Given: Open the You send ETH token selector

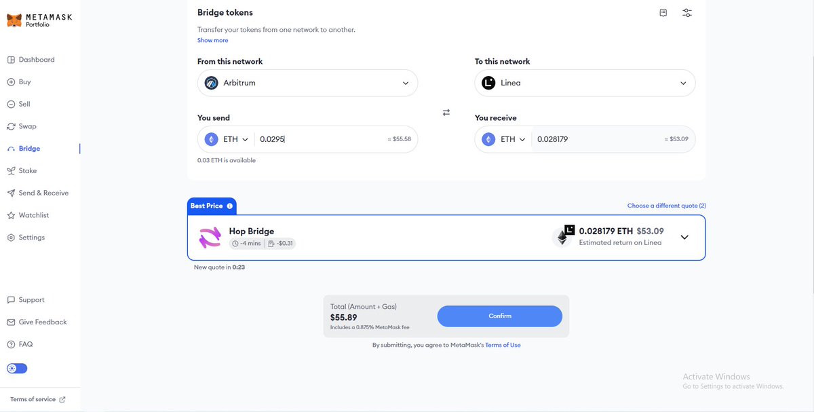Looking at the screenshot, I should click(226, 139).
